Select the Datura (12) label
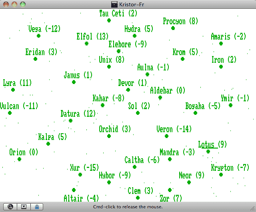 point(78,114)
